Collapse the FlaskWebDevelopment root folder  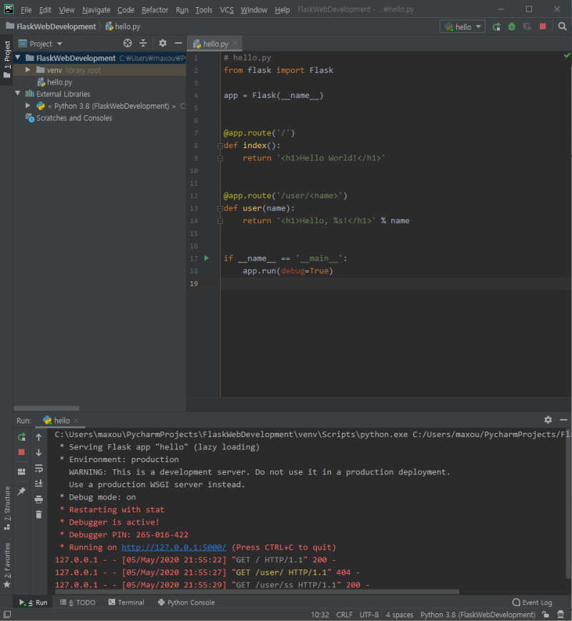(x=18, y=58)
